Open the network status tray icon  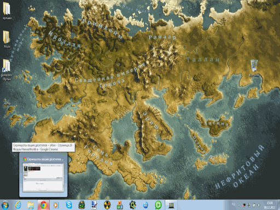249,205
